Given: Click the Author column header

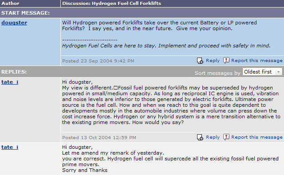Looking at the screenshot, I should tap(10, 3).
